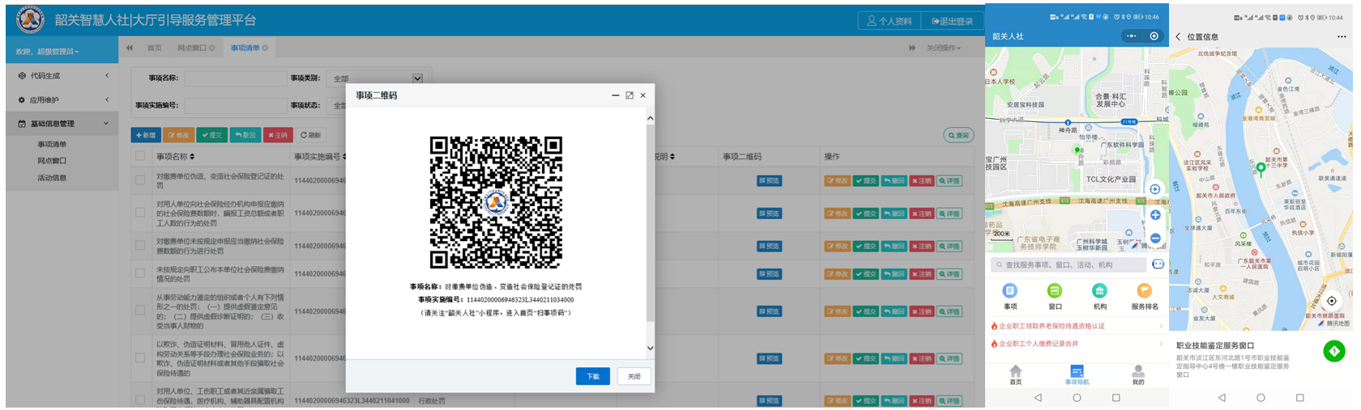Collapse the 基础信息管理 sidebar menu
1361x410 pixels.
coord(63,124)
